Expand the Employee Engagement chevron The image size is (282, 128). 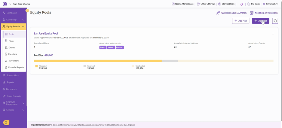point(23,103)
